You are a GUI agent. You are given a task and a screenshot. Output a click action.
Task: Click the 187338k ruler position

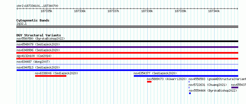click(x=147, y=11)
